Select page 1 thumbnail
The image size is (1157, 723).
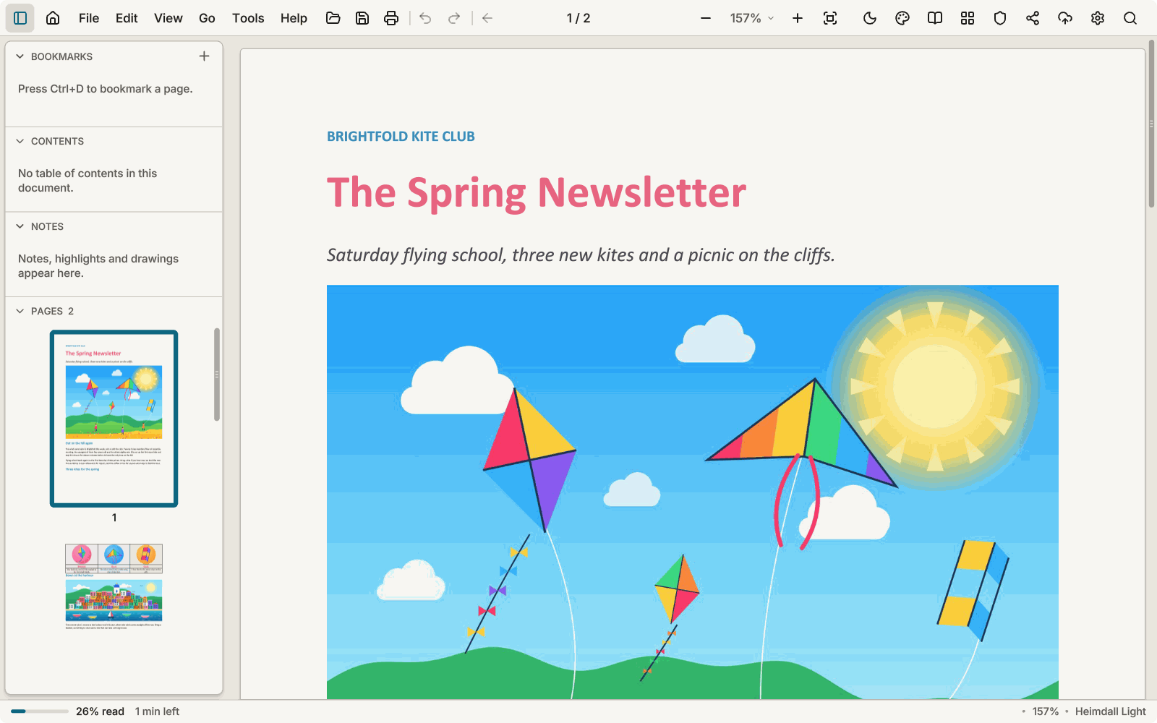tap(114, 419)
